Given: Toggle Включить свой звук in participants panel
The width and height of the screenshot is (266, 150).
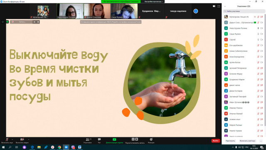Looking at the screenshot, I should (x=247, y=141).
